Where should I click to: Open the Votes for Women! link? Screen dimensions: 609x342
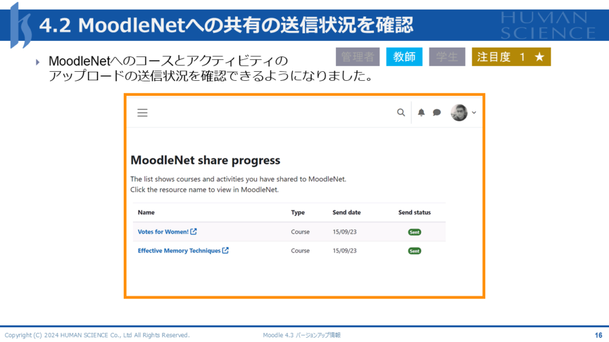click(163, 232)
